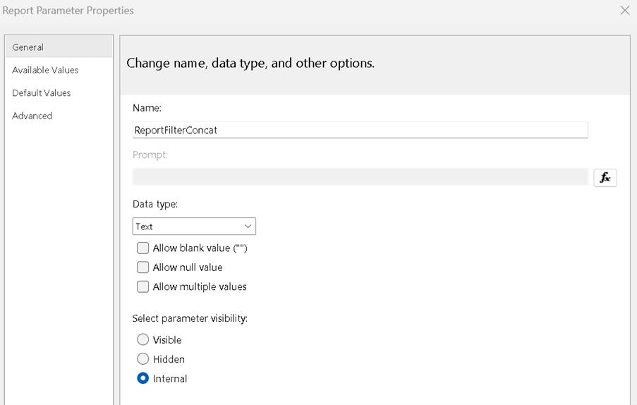This screenshot has width=637, height=405.
Task: Click the 'Prompt:' label text
Action: coord(150,155)
